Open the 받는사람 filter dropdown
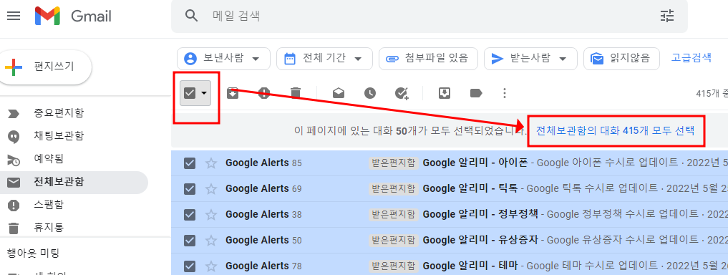 pyautogui.click(x=530, y=59)
